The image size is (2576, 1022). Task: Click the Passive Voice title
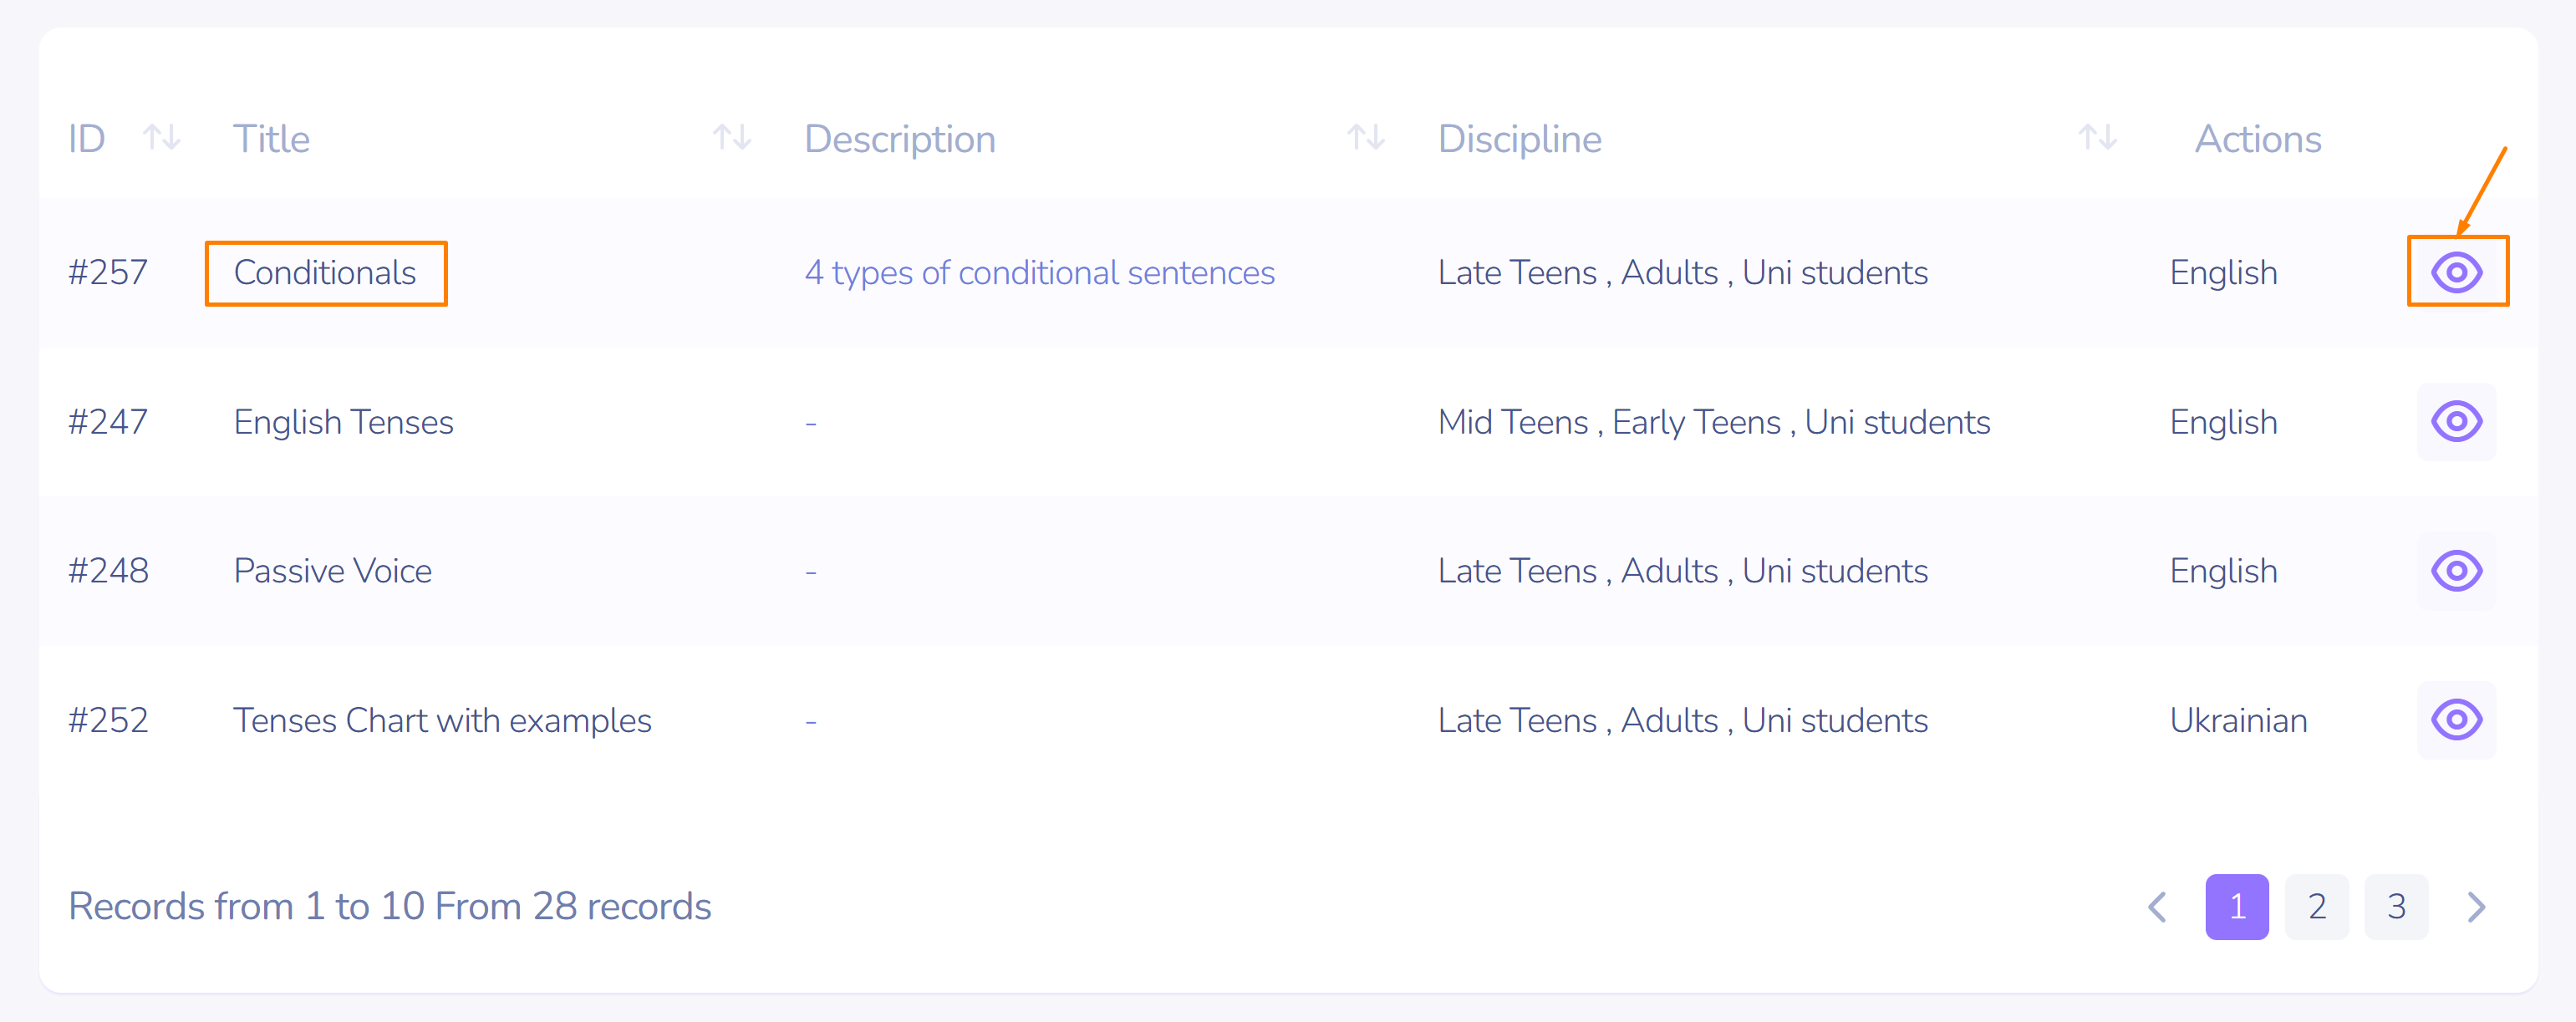pyautogui.click(x=332, y=571)
